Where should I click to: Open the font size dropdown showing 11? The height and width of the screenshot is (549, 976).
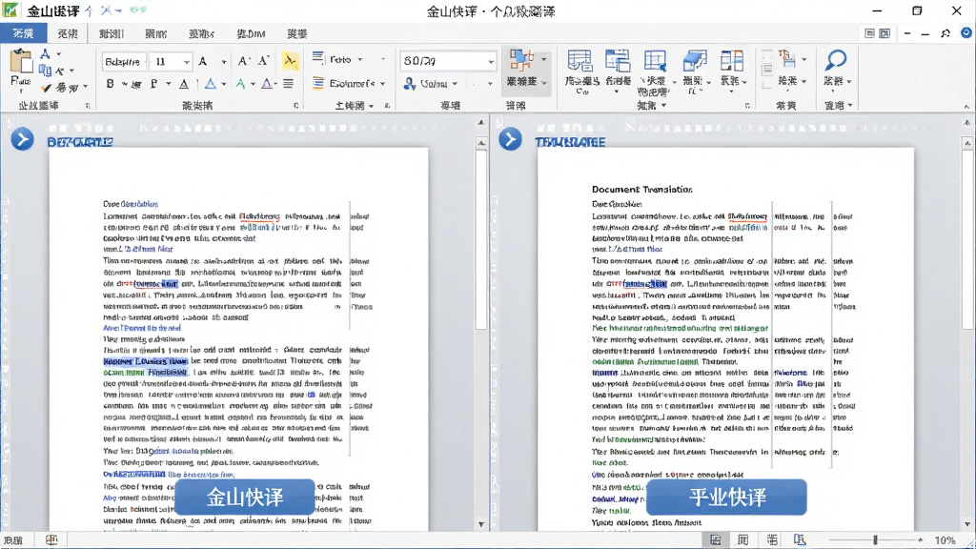(x=186, y=61)
